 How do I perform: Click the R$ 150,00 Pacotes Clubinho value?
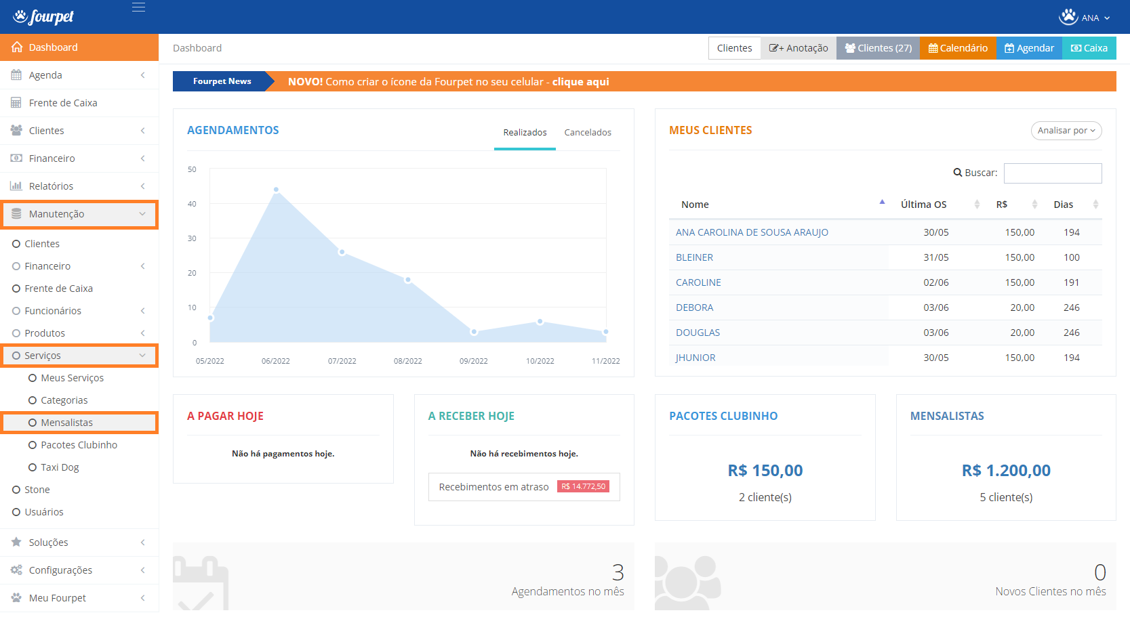(765, 471)
